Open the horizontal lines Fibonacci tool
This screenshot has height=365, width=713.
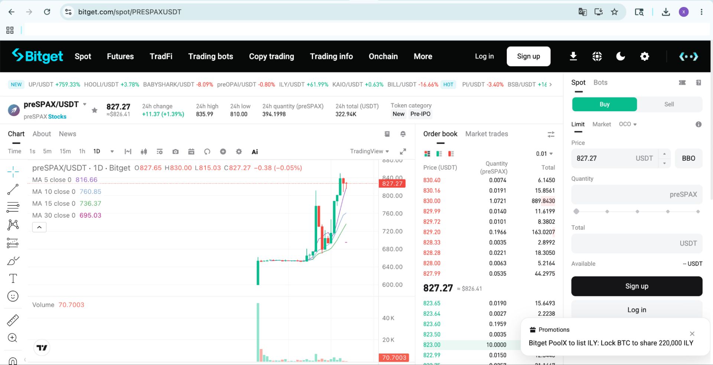pos(13,207)
